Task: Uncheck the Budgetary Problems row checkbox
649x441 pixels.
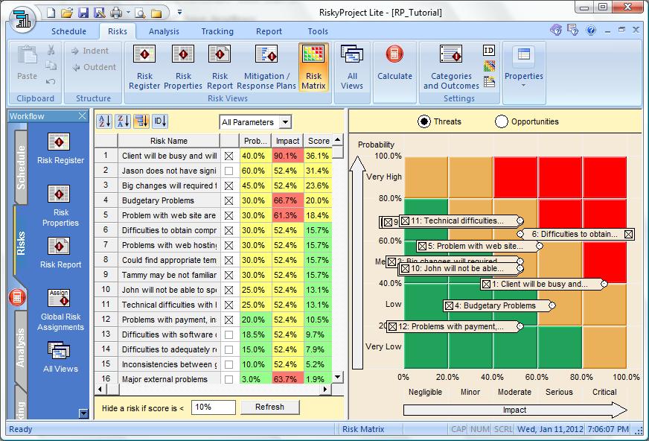Action: coord(229,200)
